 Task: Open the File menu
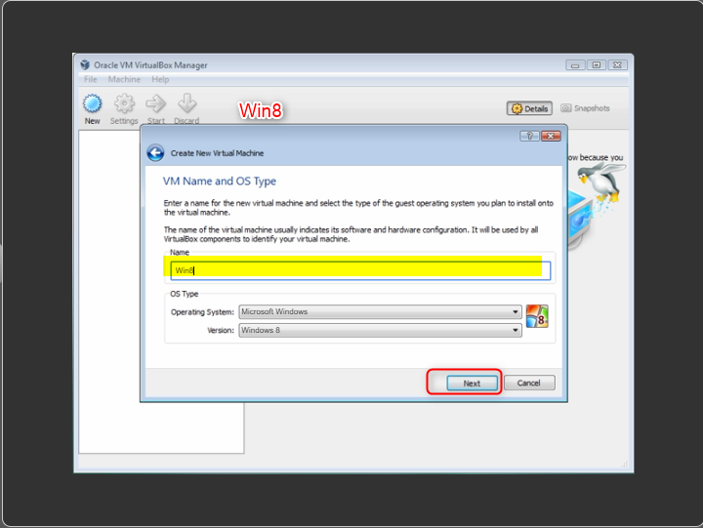[x=90, y=79]
